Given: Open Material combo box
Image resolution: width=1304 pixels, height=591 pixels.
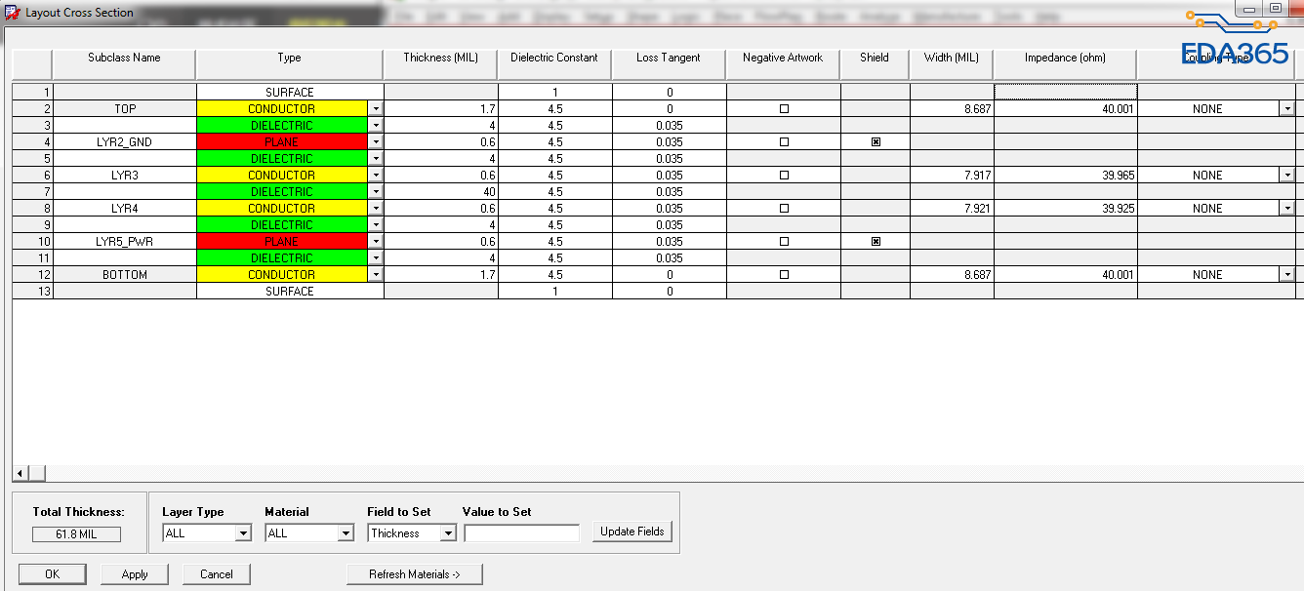Looking at the screenshot, I should coord(308,533).
